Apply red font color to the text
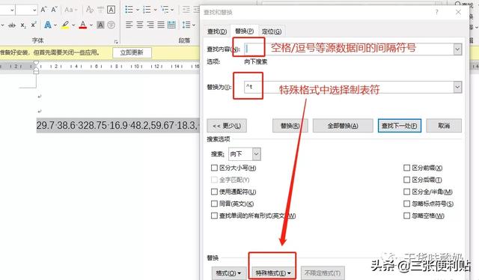This screenshot has height=280, width=479. click(83, 25)
